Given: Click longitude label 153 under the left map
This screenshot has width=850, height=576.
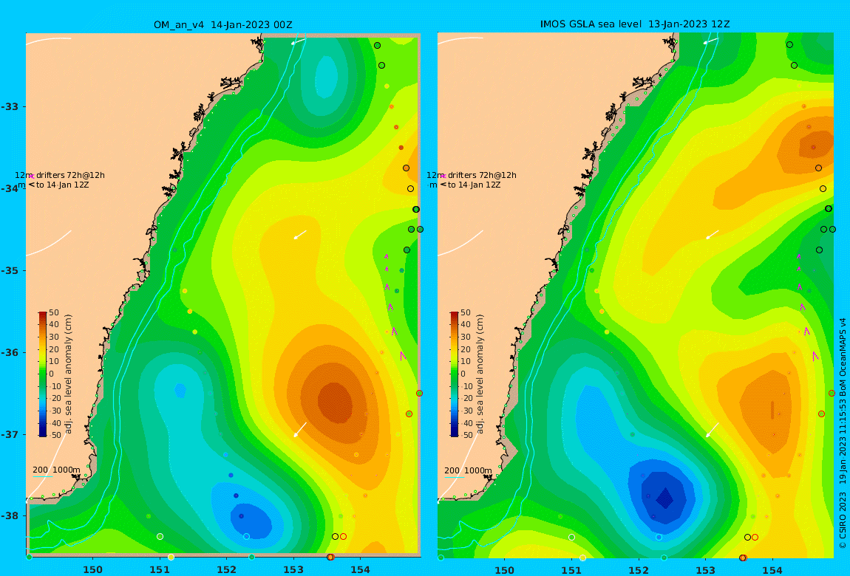Looking at the screenshot, I should tap(293, 569).
